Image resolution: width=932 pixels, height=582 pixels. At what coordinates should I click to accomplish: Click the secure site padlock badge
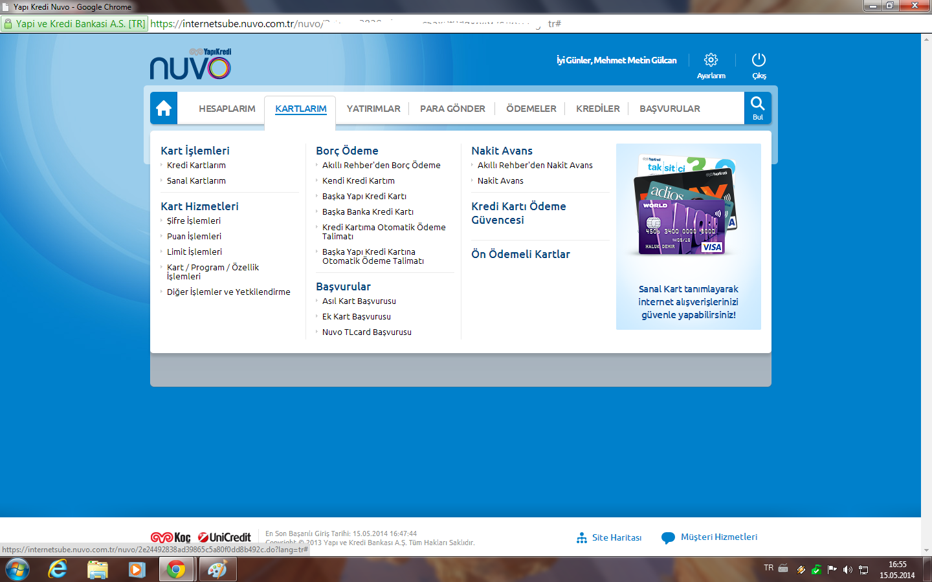tap(74, 24)
